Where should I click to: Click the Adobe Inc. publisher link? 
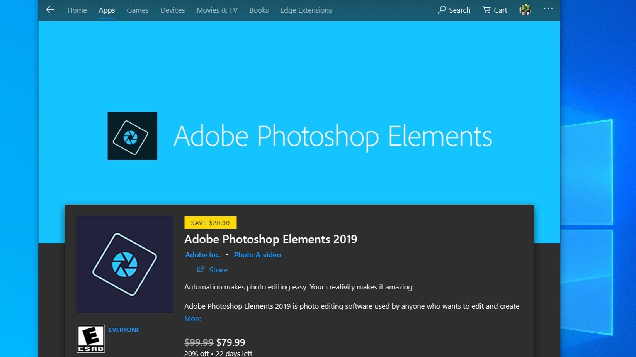[203, 255]
